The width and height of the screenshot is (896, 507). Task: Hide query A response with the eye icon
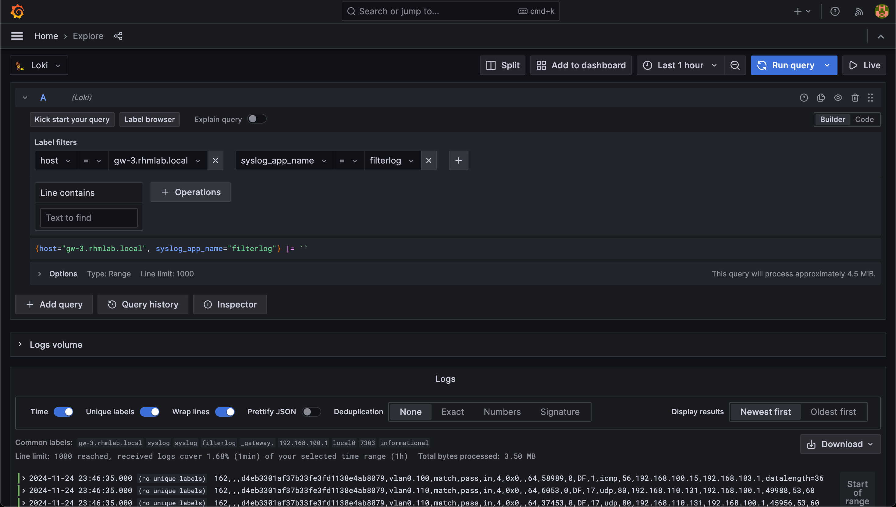point(838,98)
